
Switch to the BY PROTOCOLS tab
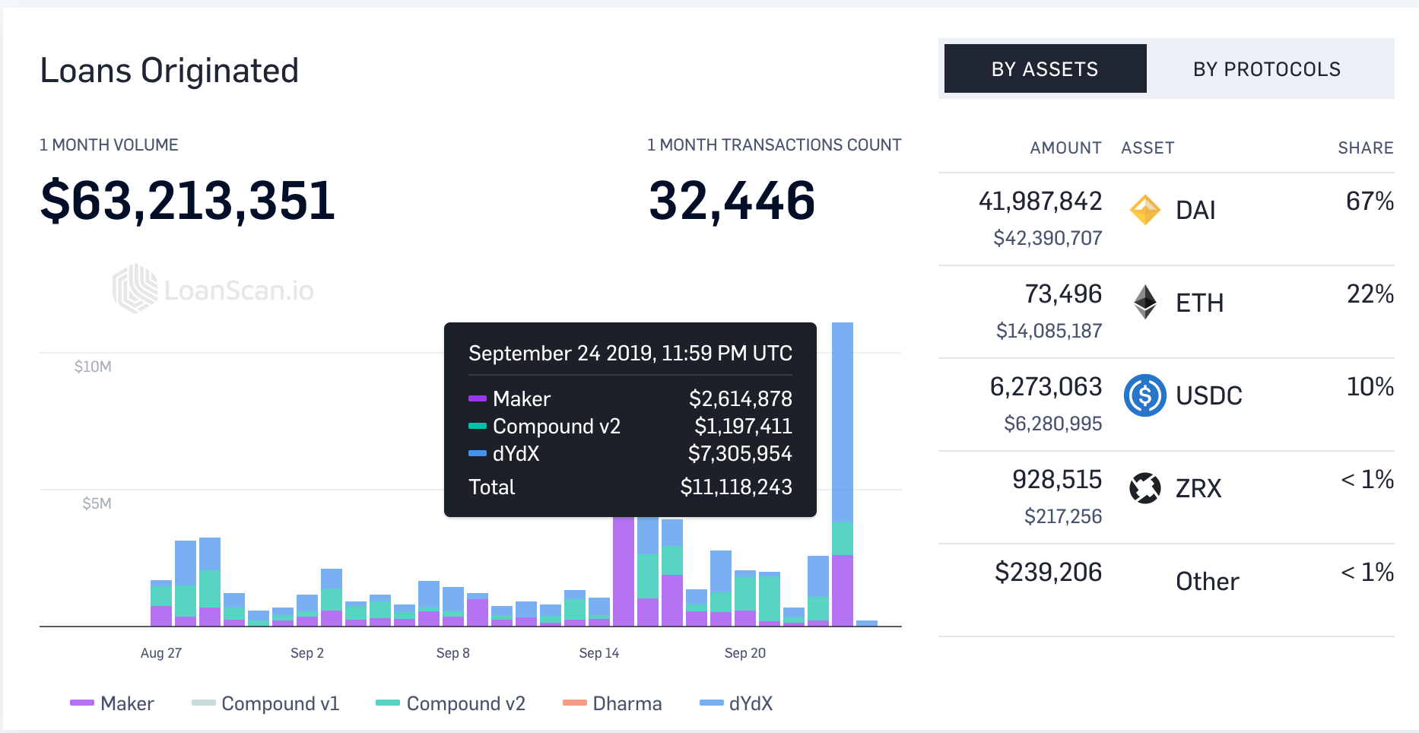click(x=1267, y=69)
